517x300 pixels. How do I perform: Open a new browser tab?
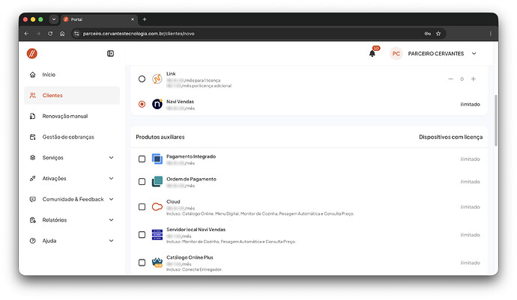pos(145,19)
